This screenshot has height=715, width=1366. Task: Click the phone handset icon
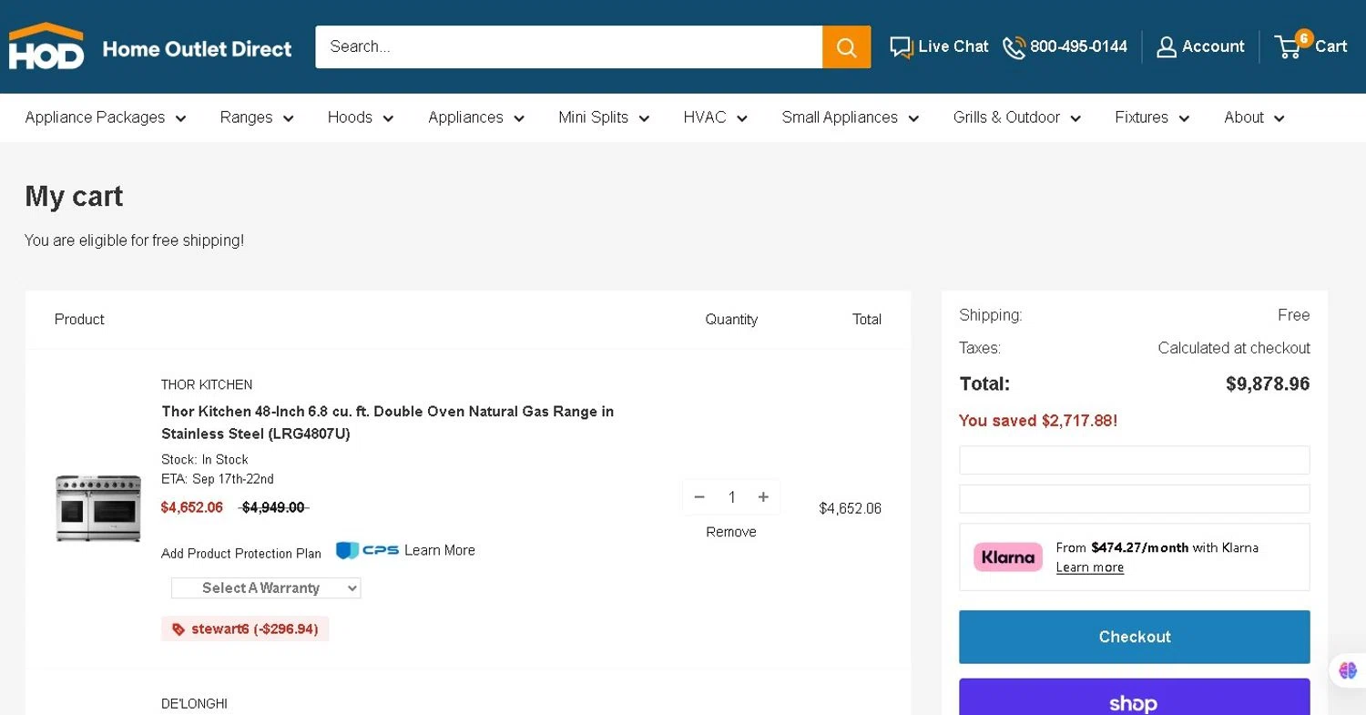tap(1014, 47)
